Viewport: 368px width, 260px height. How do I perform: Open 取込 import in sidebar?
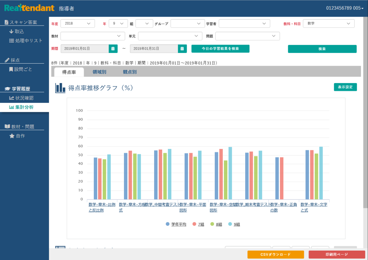tap(19, 31)
